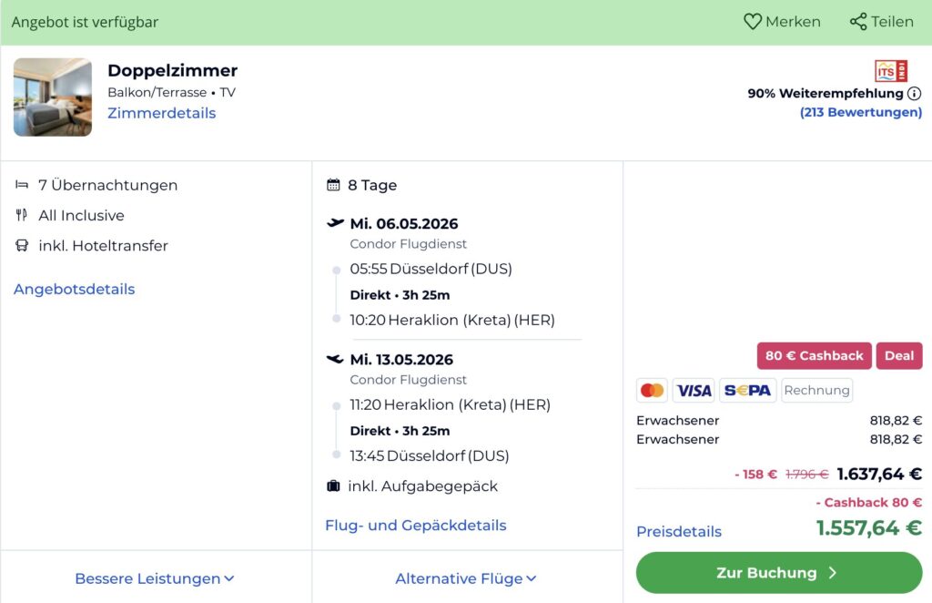Click the Doppelzimmer room photo thumbnail
Image resolution: width=932 pixels, height=603 pixels.
(x=52, y=94)
